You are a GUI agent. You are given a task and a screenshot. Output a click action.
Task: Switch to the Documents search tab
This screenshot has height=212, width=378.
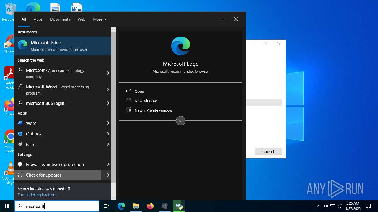pyautogui.click(x=60, y=19)
